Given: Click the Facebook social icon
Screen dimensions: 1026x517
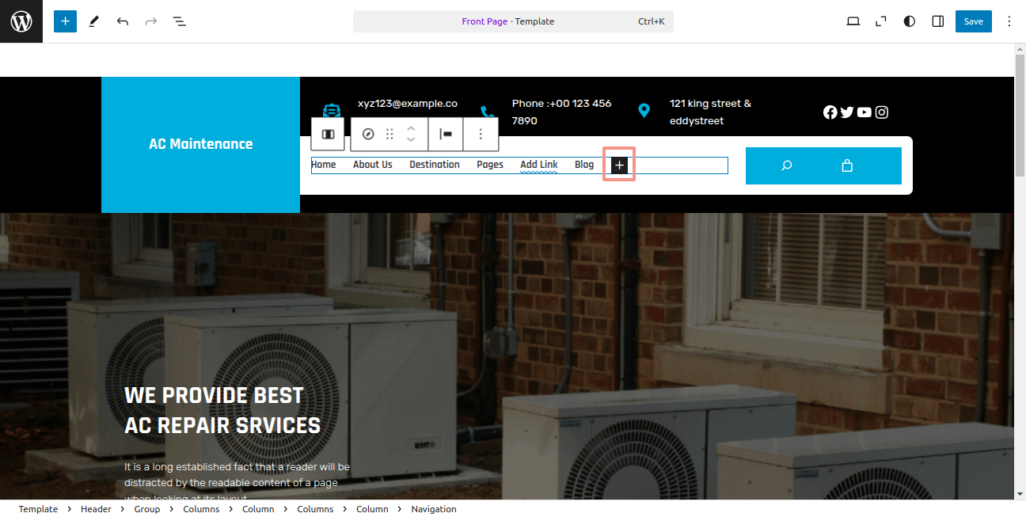Looking at the screenshot, I should pos(830,112).
